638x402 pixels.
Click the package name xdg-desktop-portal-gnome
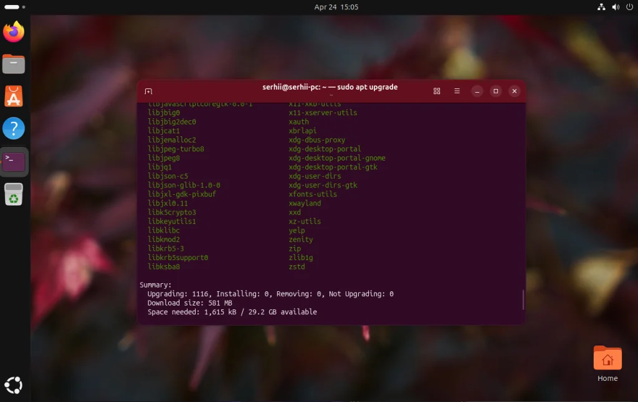(x=337, y=157)
